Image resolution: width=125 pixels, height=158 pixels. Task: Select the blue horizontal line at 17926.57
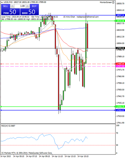[x=58, y=110]
